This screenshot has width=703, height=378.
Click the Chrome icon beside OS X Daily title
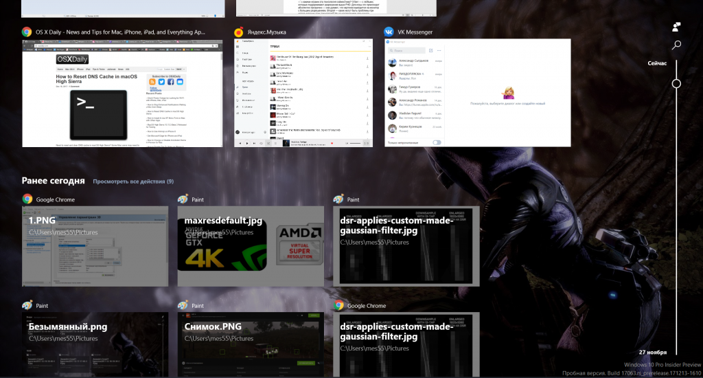click(x=27, y=32)
